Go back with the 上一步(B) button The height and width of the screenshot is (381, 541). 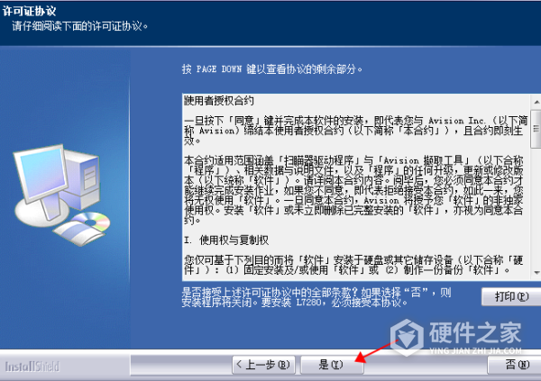263,365
